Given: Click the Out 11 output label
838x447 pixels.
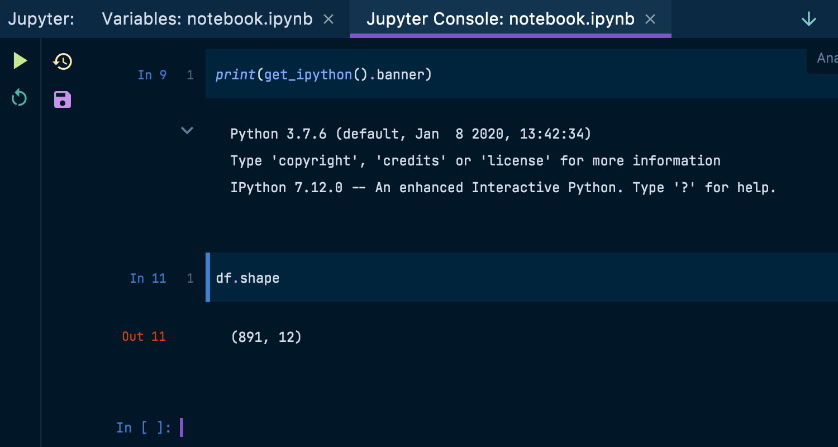Looking at the screenshot, I should click(x=144, y=336).
